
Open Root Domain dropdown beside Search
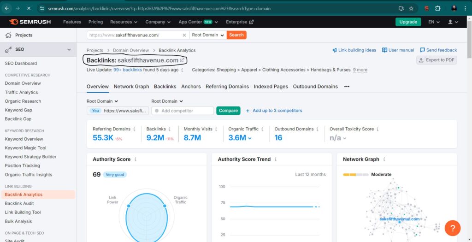208,35
